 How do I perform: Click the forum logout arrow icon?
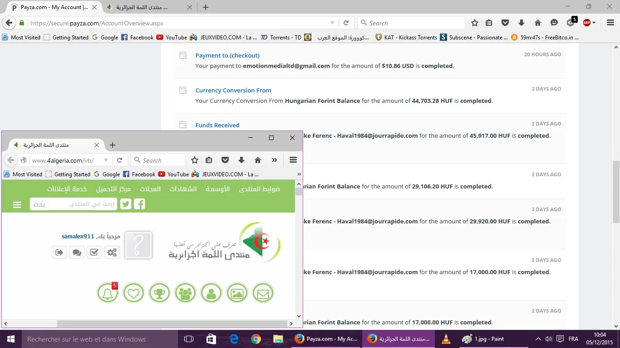pos(59,252)
